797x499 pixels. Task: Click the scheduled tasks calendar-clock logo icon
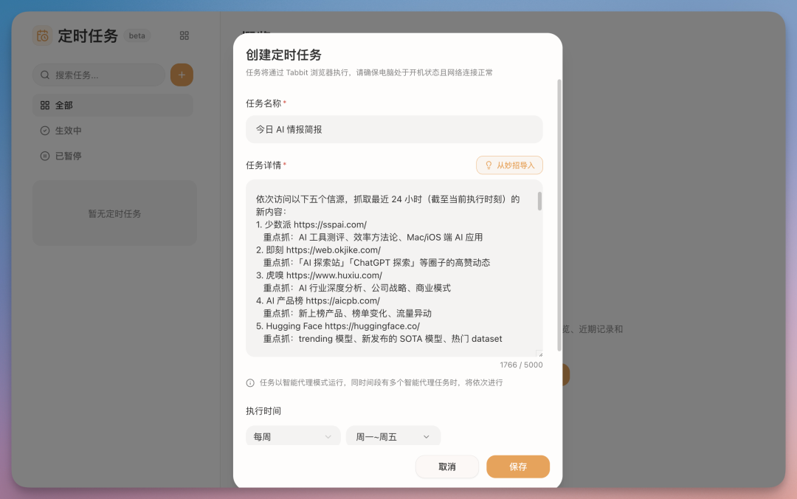(42, 35)
